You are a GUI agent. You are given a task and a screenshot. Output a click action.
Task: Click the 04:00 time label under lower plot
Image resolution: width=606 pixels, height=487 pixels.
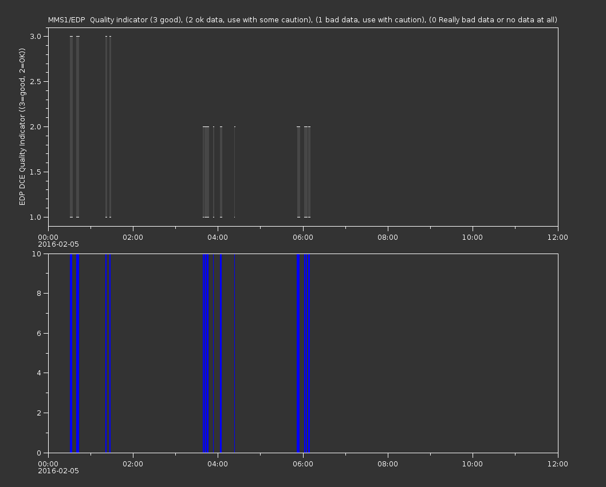click(218, 464)
